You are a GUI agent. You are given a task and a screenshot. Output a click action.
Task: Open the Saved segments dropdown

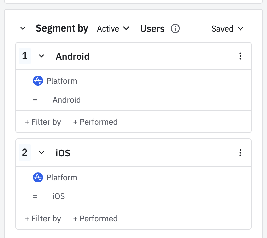pos(228,29)
